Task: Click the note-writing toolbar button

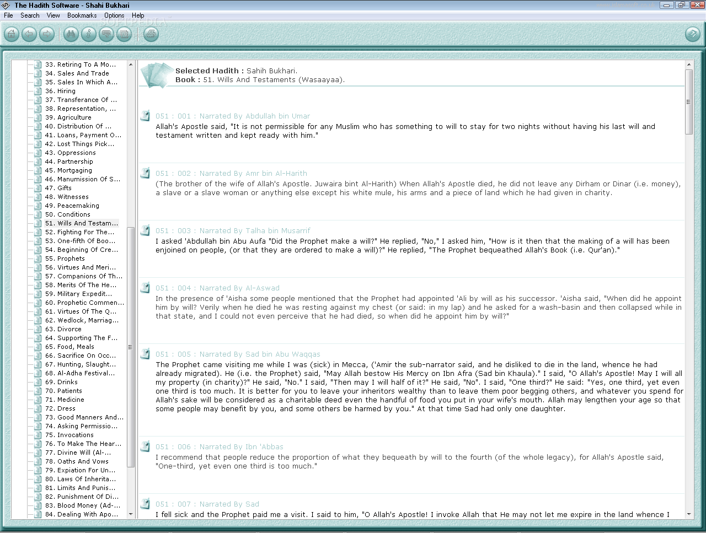Action: pos(106,34)
